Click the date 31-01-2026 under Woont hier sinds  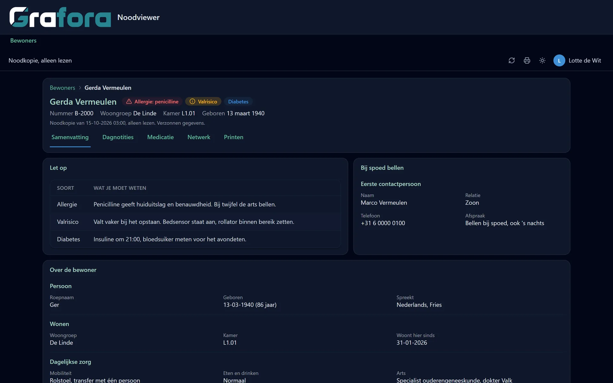click(x=412, y=343)
